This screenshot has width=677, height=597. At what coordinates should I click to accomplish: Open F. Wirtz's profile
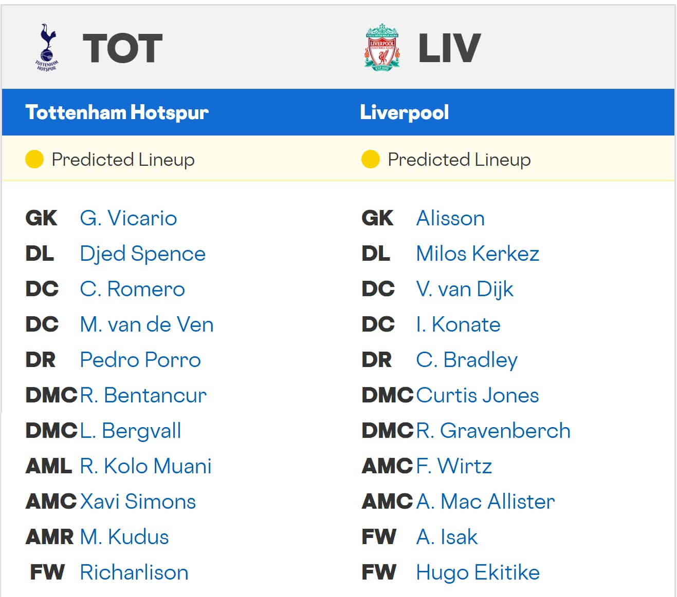454,466
